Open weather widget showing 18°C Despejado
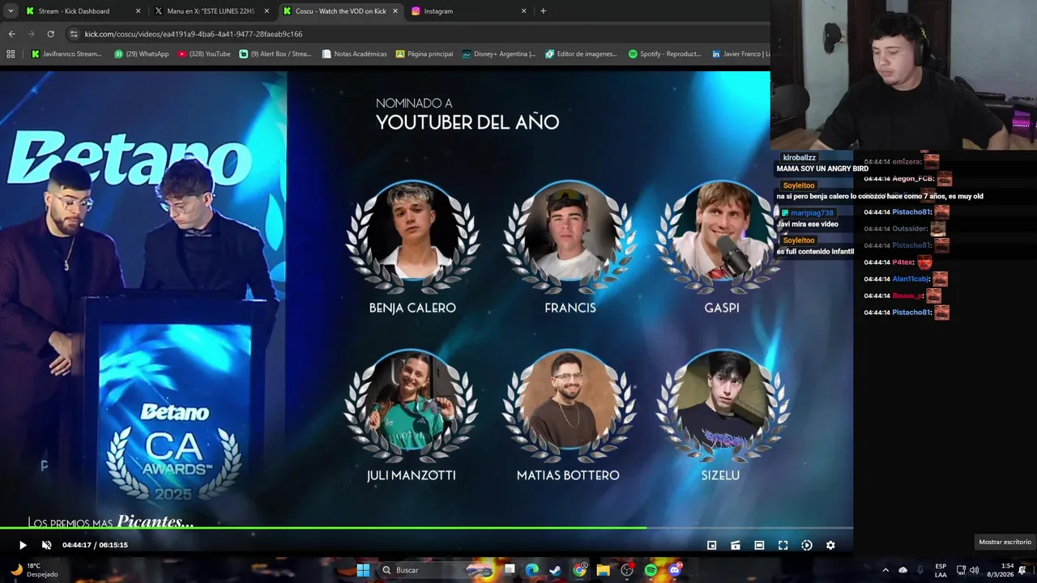Image resolution: width=1037 pixels, height=583 pixels. [34, 570]
